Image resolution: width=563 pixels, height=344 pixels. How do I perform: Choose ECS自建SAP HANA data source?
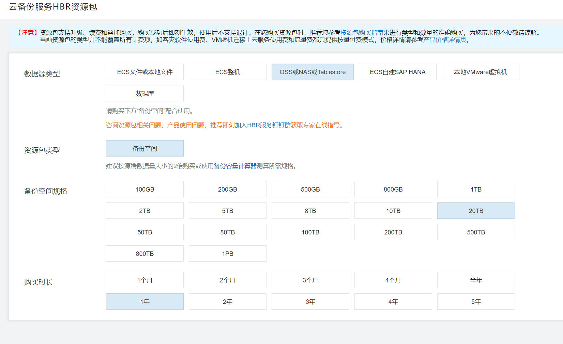[398, 72]
